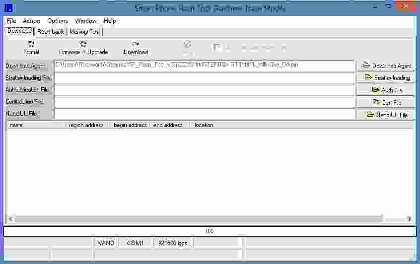
Task: Click the Download Agent path field
Action: click(x=204, y=66)
